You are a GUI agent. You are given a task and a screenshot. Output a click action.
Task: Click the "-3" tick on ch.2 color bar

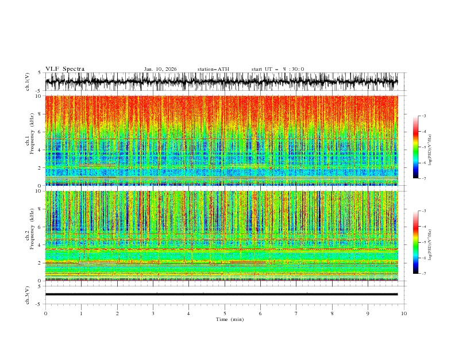[x=424, y=211]
